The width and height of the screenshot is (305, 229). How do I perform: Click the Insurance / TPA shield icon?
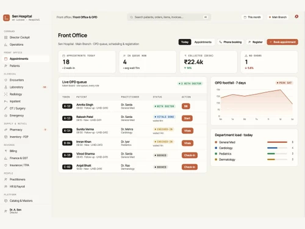(5, 165)
